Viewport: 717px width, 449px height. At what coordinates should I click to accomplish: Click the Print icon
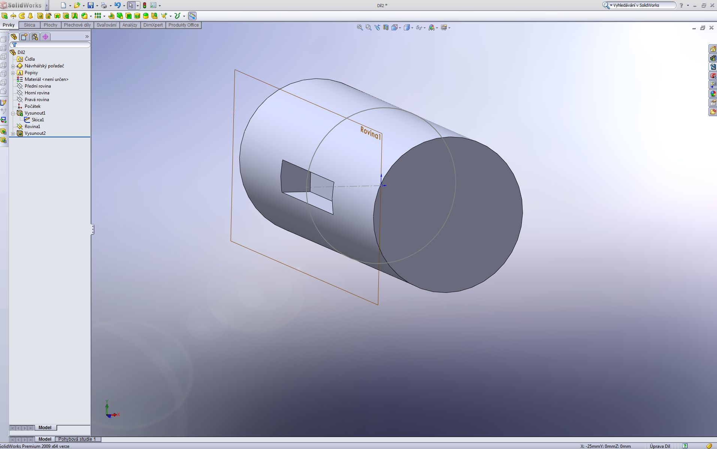coord(104,5)
